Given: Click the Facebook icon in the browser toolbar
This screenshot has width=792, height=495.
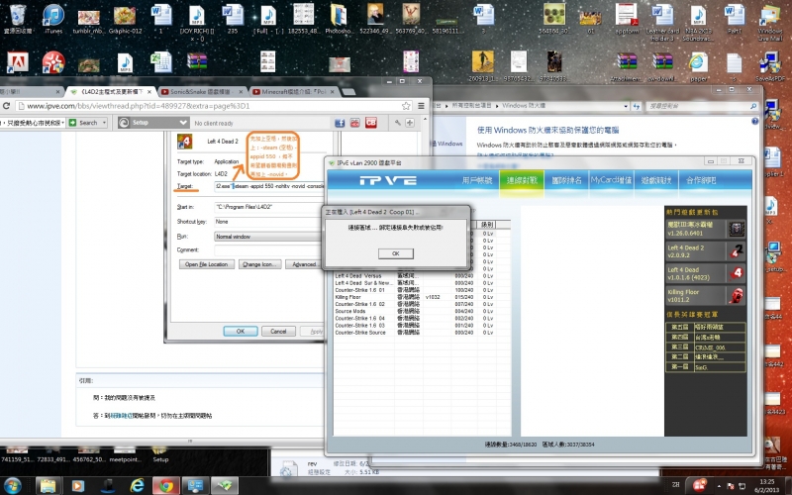Looking at the screenshot, I should 340,123.
